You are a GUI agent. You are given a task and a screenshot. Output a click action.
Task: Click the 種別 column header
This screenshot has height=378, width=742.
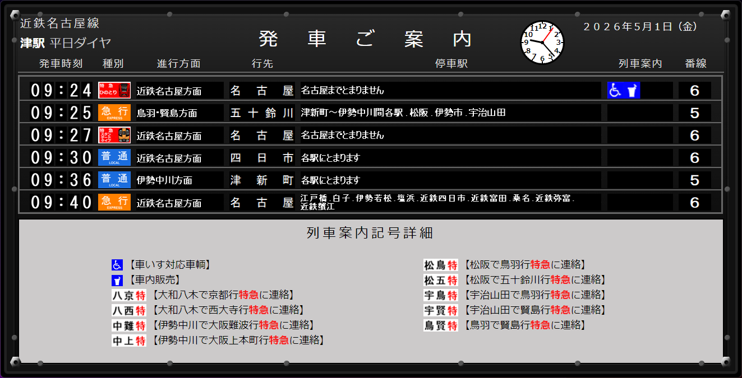113,63
